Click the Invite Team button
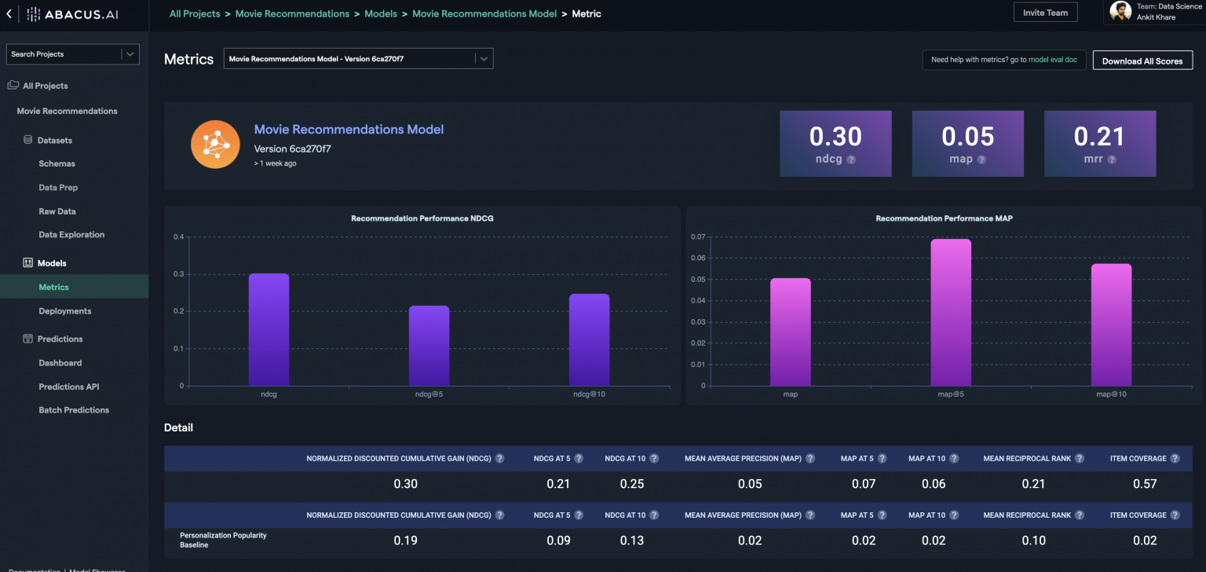The height and width of the screenshot is (572, 1206). pyautogui.click(x=1045, y=13)
